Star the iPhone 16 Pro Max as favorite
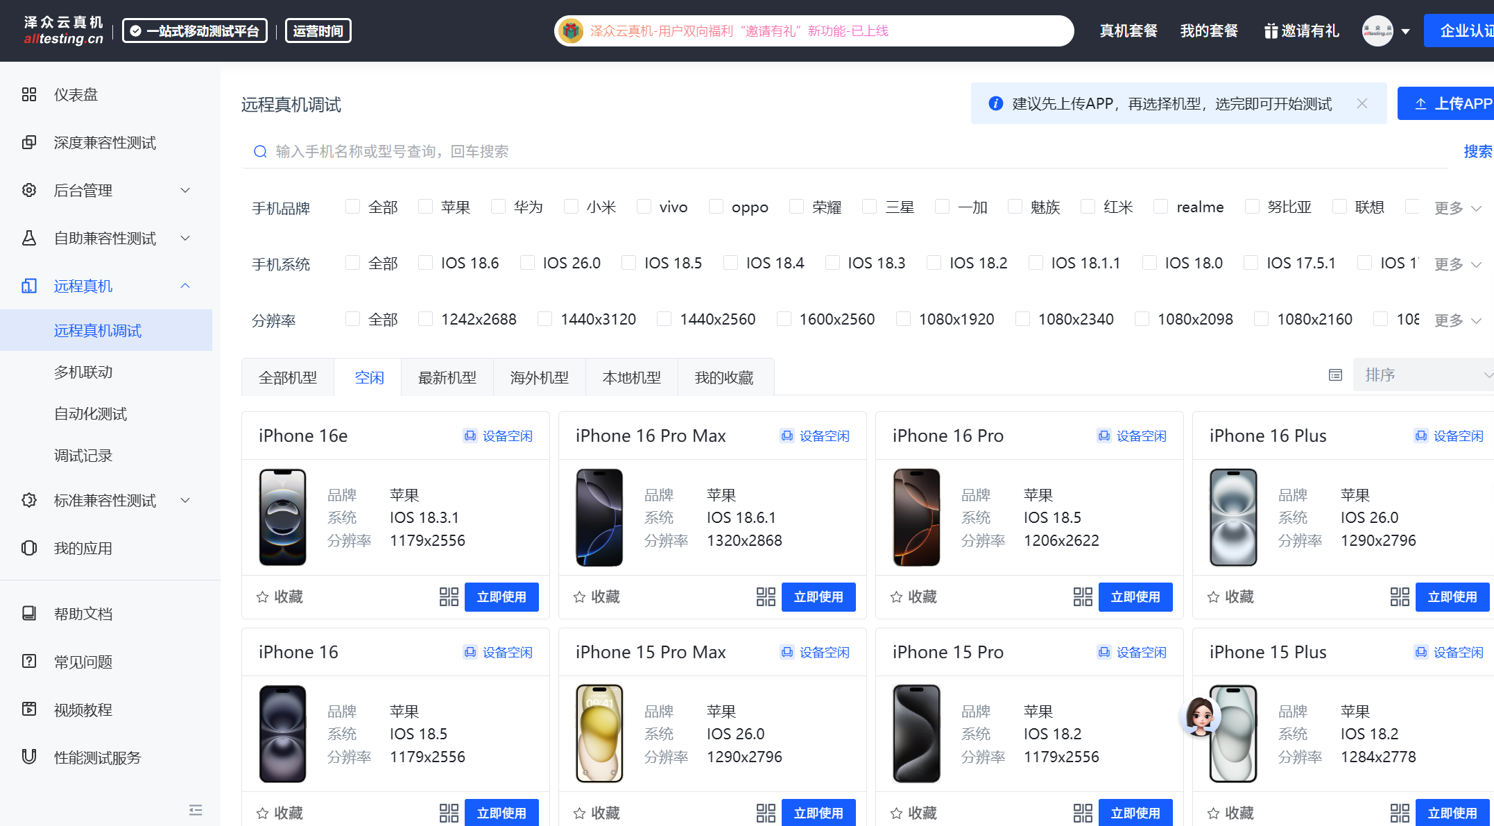 580,597
